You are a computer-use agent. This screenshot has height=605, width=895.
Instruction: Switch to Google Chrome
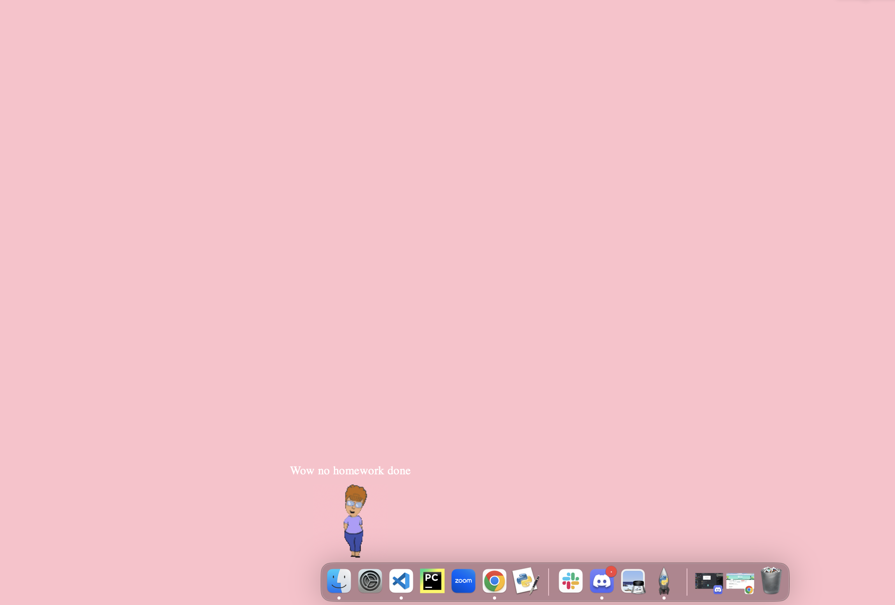494,581
